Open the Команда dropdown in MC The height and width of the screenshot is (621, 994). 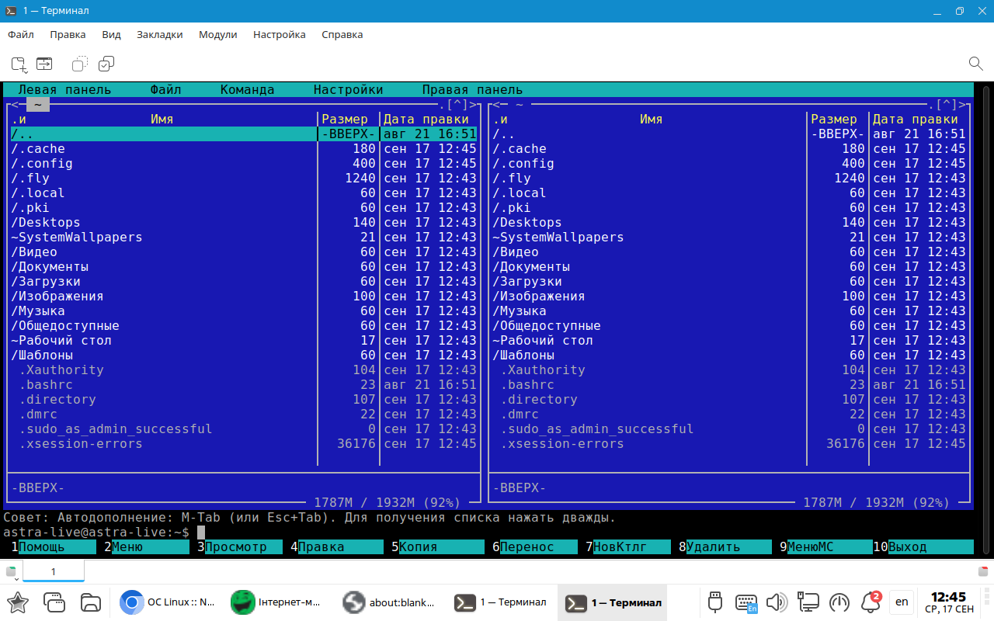[247, 90]
